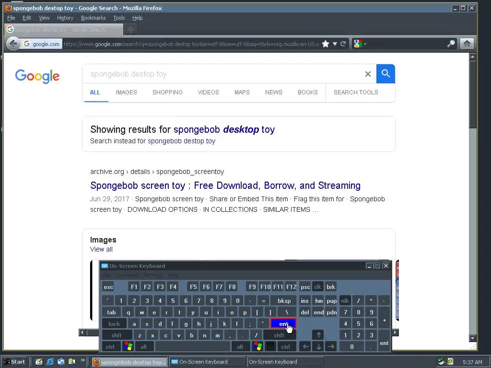Click the left arrow key on keyboard
Image resolution: width=491 pixels, height=368 pixels.
tap(305, 346)
